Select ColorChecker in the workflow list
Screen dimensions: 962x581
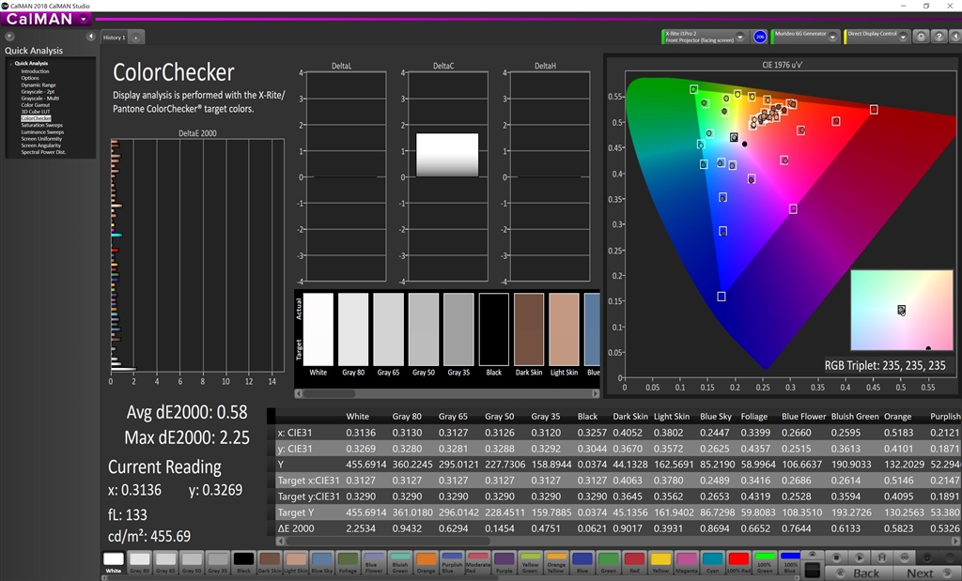click(36, 118)
